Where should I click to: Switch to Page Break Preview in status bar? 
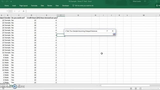coord(140,88)
